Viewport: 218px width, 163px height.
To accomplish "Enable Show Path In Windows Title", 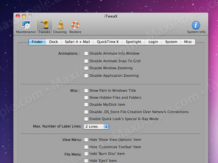I will coord(86,91).
